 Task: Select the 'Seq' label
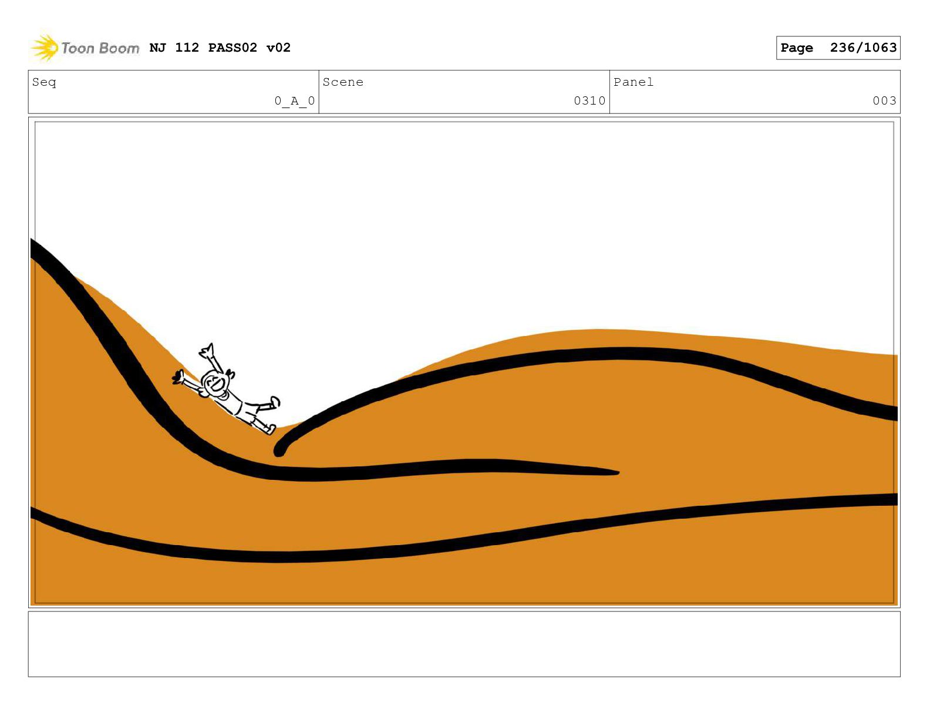(44, 82)
